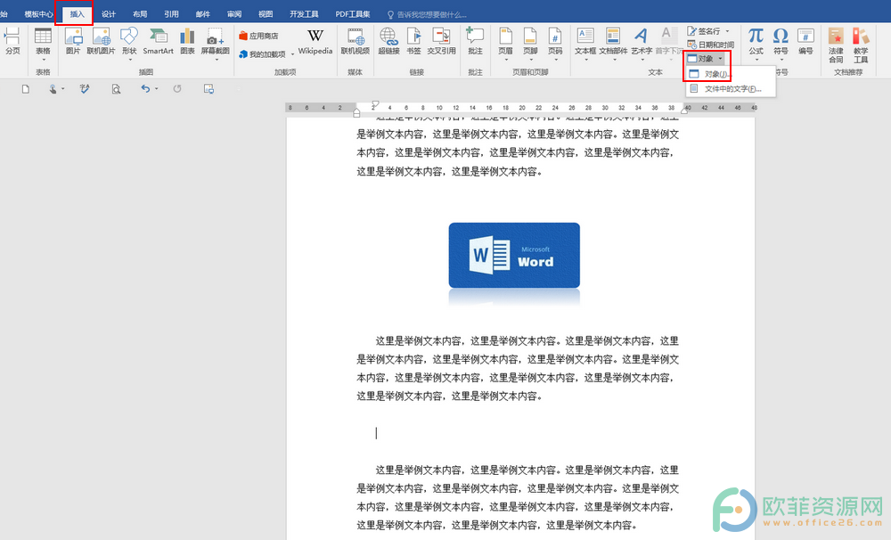Switch to the 模板中心 tab
Screen dimensions: 891x540
tap(38, 14)
